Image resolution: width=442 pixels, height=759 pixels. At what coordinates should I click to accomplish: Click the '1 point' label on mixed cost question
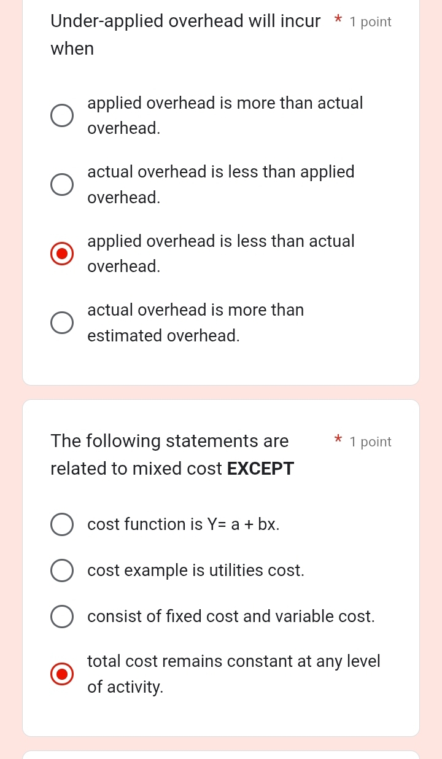370,442
